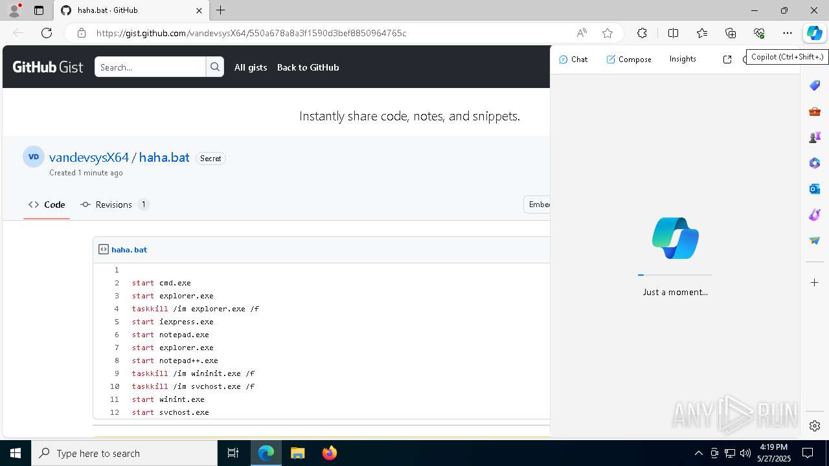Focus the Gist search field
This screenshot has width=829, height=466.
click(150, 67)
